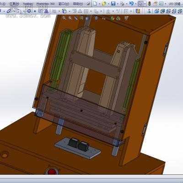Activate the Select cursor tool

[x=140, y=4]
